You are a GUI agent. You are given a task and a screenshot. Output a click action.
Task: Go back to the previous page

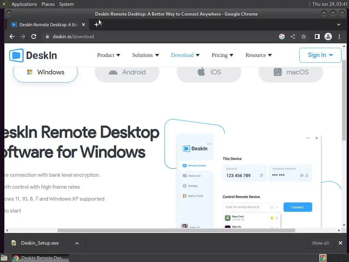[12, 37]
